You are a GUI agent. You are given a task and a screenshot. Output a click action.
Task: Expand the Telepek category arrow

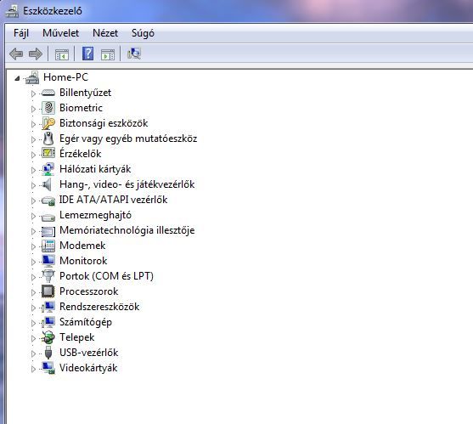33,338
